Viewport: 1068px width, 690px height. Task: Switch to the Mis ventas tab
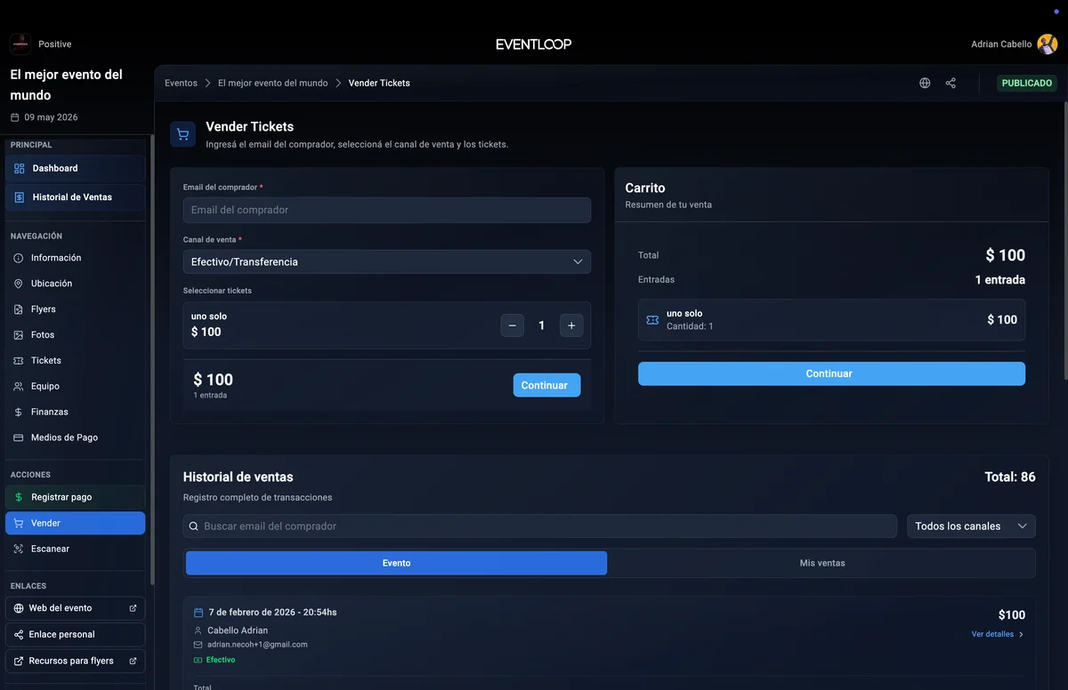pos(821,562)
